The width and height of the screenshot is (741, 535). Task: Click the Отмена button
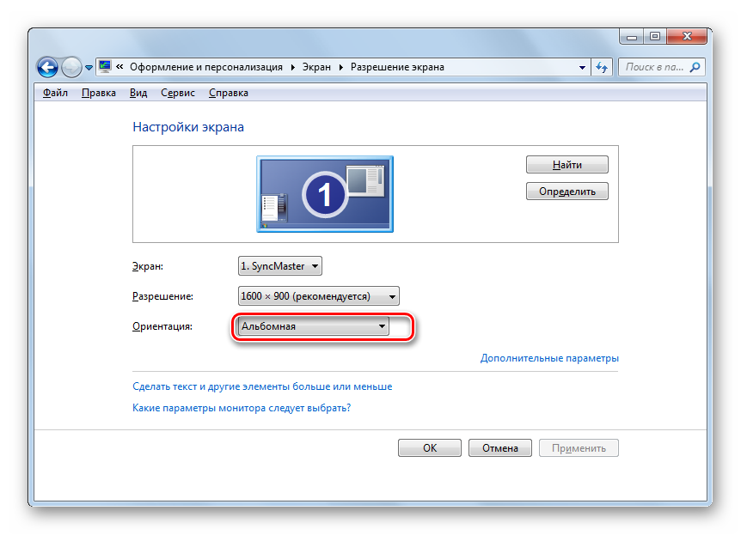pos(500,447)
